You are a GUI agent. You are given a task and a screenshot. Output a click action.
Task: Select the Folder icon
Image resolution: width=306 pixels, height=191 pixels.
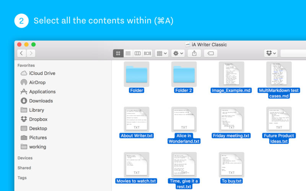coord(137,74)
